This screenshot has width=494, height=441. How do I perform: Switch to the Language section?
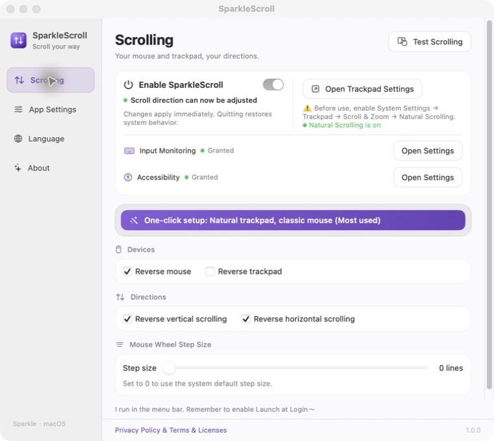pos(51,139)
